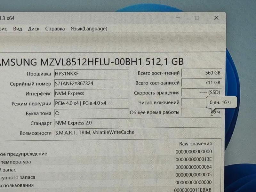Image resolution: width=256 pixels, height=192 pixels.
Task: Open the Вид menu
Action: pos(18,29)
